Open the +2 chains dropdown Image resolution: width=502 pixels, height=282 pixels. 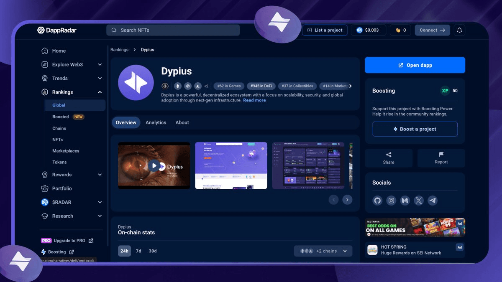click(323, 251)
